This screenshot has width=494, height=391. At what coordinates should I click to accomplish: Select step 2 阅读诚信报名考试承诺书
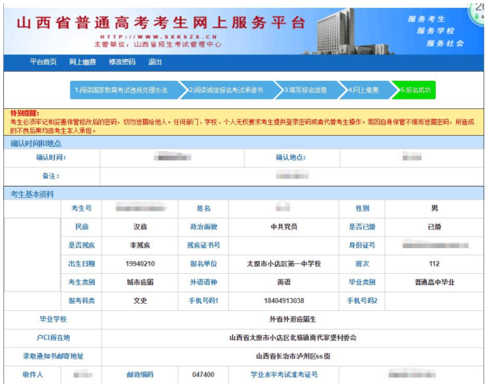pos(231,90)
